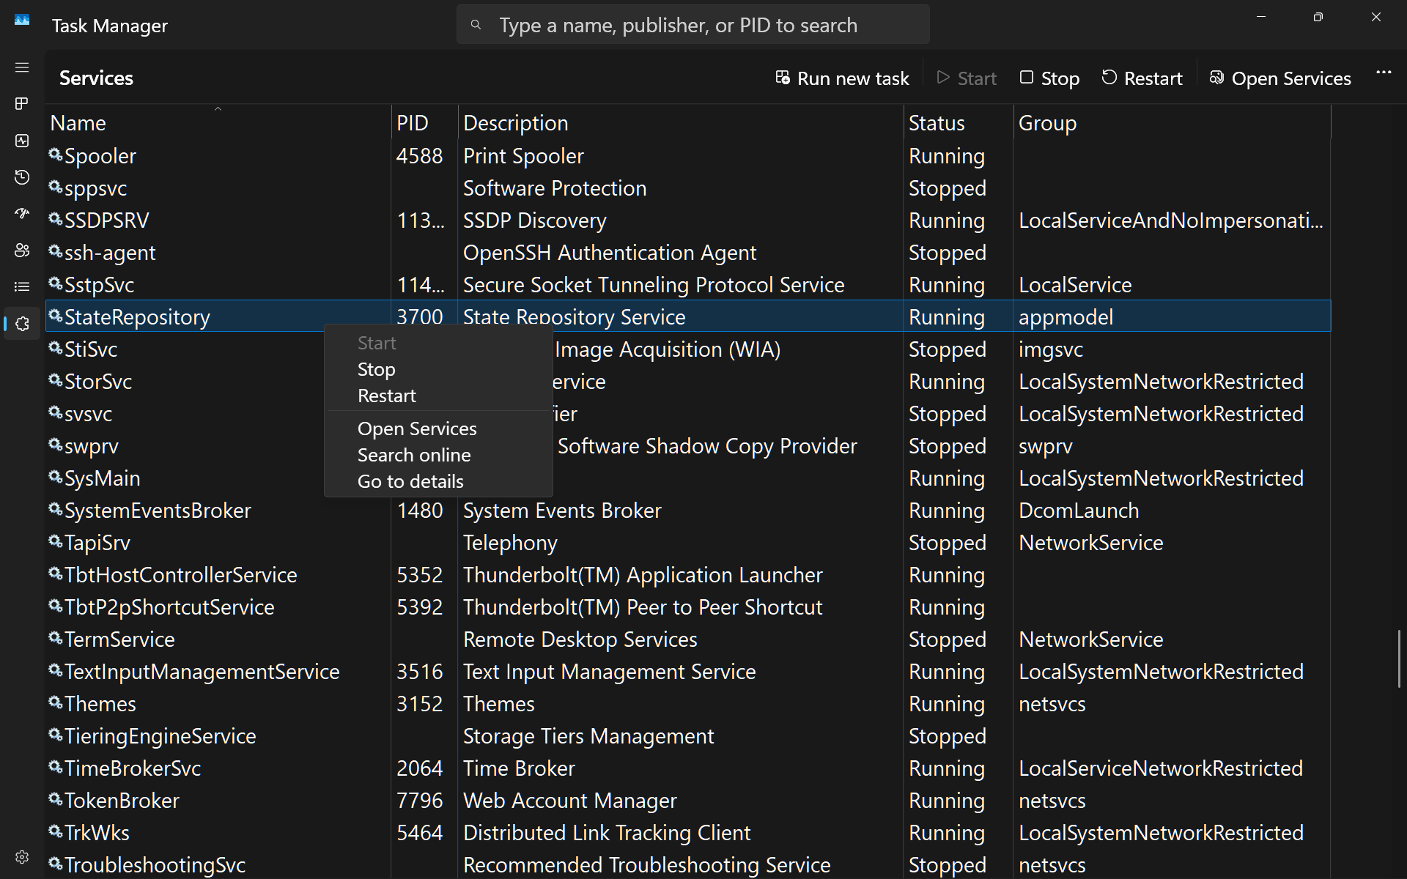1407x879 pixels.
Task: Open Task Manager Settings gear icon
Action: tap(22, 857)
